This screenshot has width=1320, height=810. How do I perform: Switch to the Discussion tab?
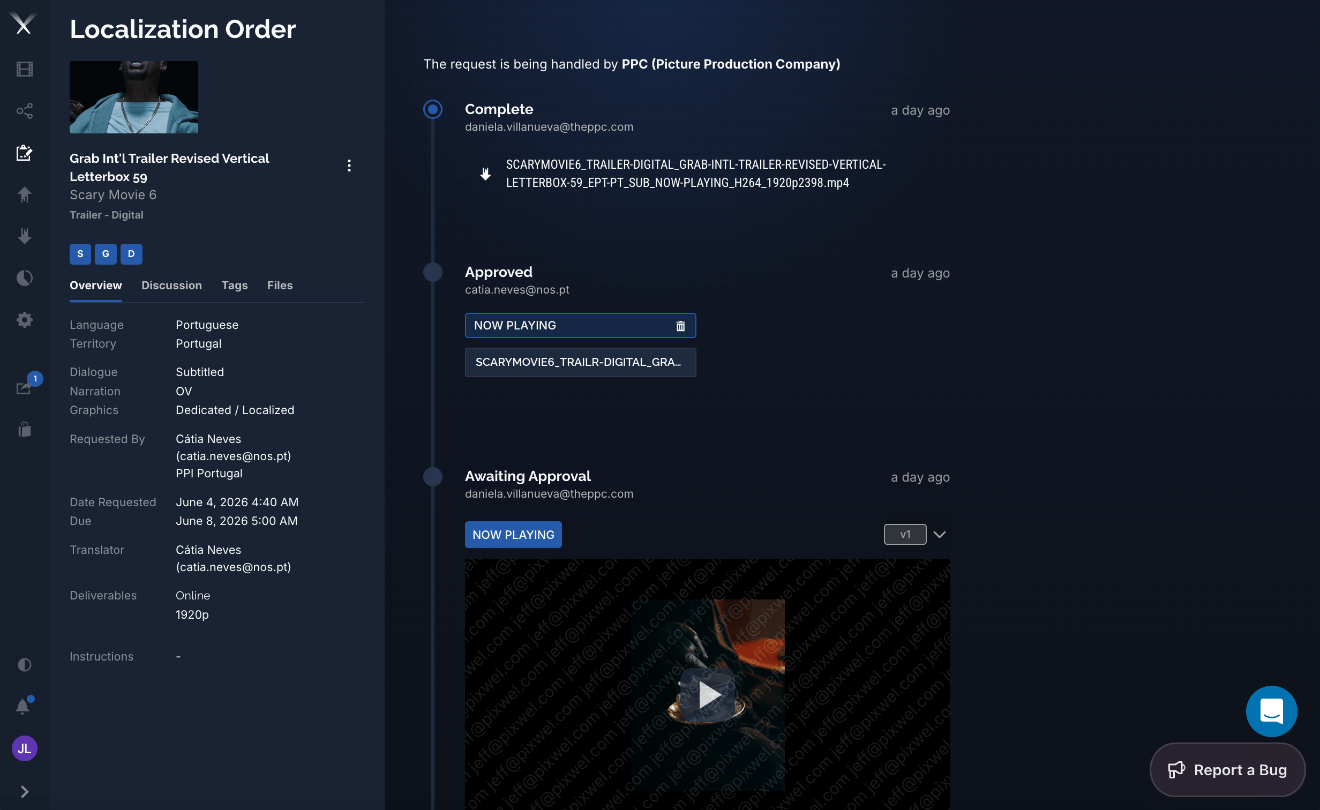[x=171, y=286]
